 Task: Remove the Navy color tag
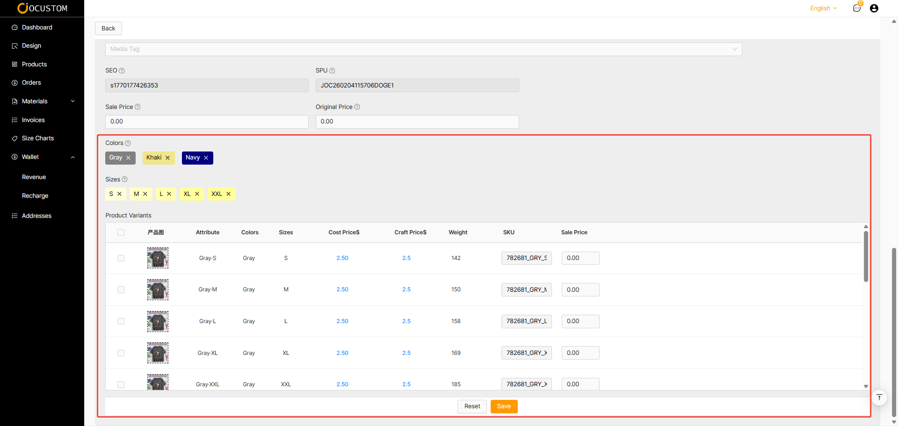coord(206,158)
